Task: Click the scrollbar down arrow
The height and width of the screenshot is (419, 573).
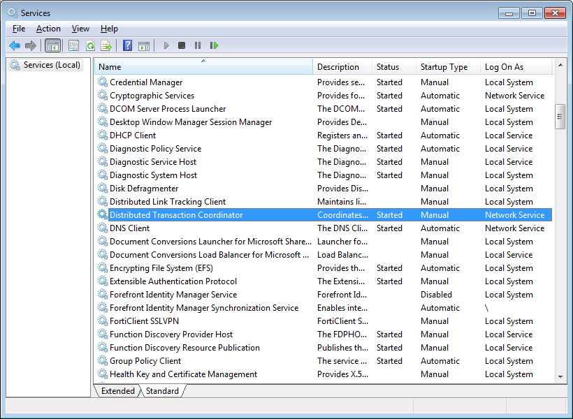Action: [x=560, y=377]
